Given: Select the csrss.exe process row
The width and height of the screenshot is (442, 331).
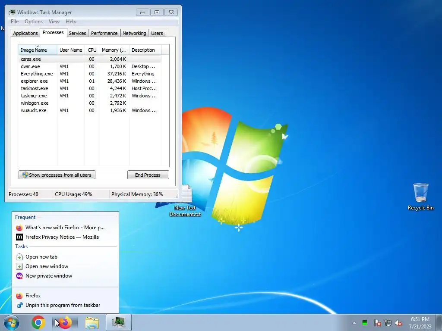Looking at the screenshot, I should point(90,59).
